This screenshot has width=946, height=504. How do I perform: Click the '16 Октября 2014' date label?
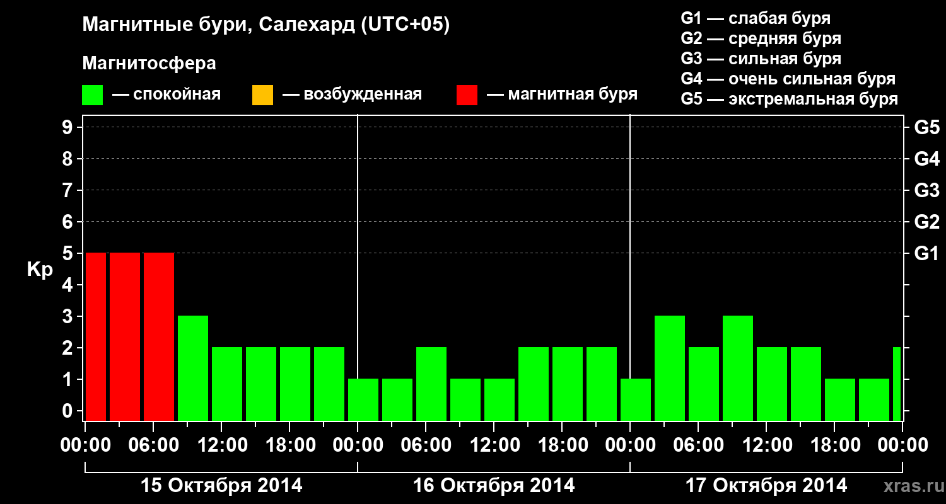(494, 486)
